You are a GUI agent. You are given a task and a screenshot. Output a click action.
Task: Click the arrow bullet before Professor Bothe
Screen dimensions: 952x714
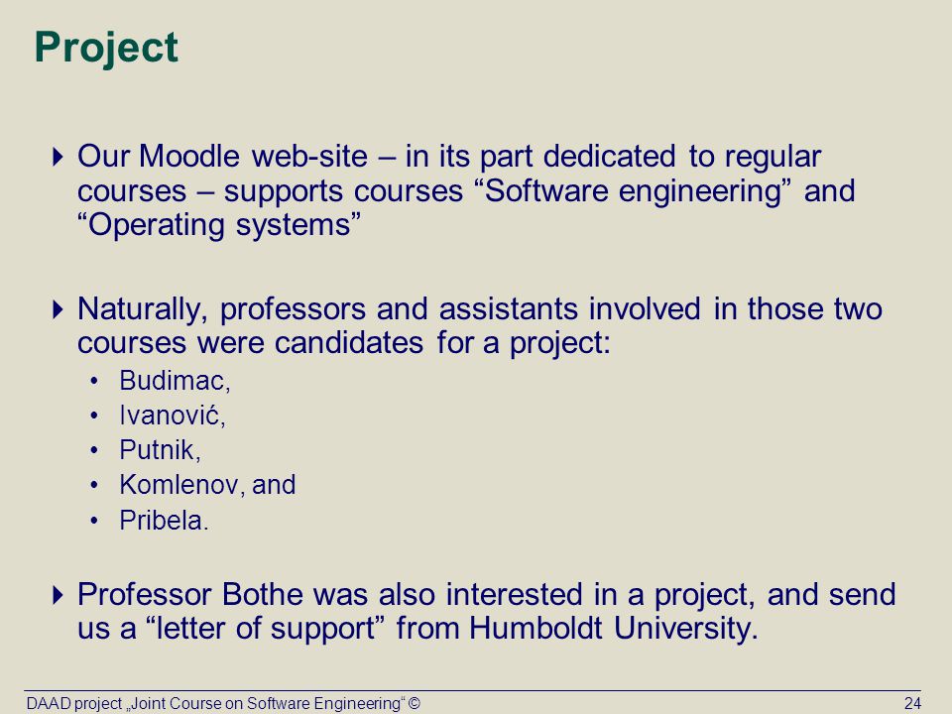58,594
